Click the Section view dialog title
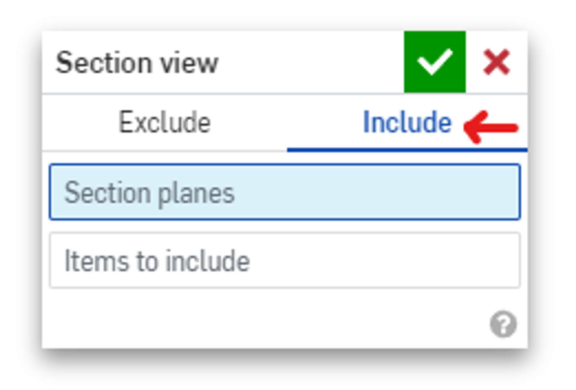Viewport: 576px width, 390px height. pos(137,63)
